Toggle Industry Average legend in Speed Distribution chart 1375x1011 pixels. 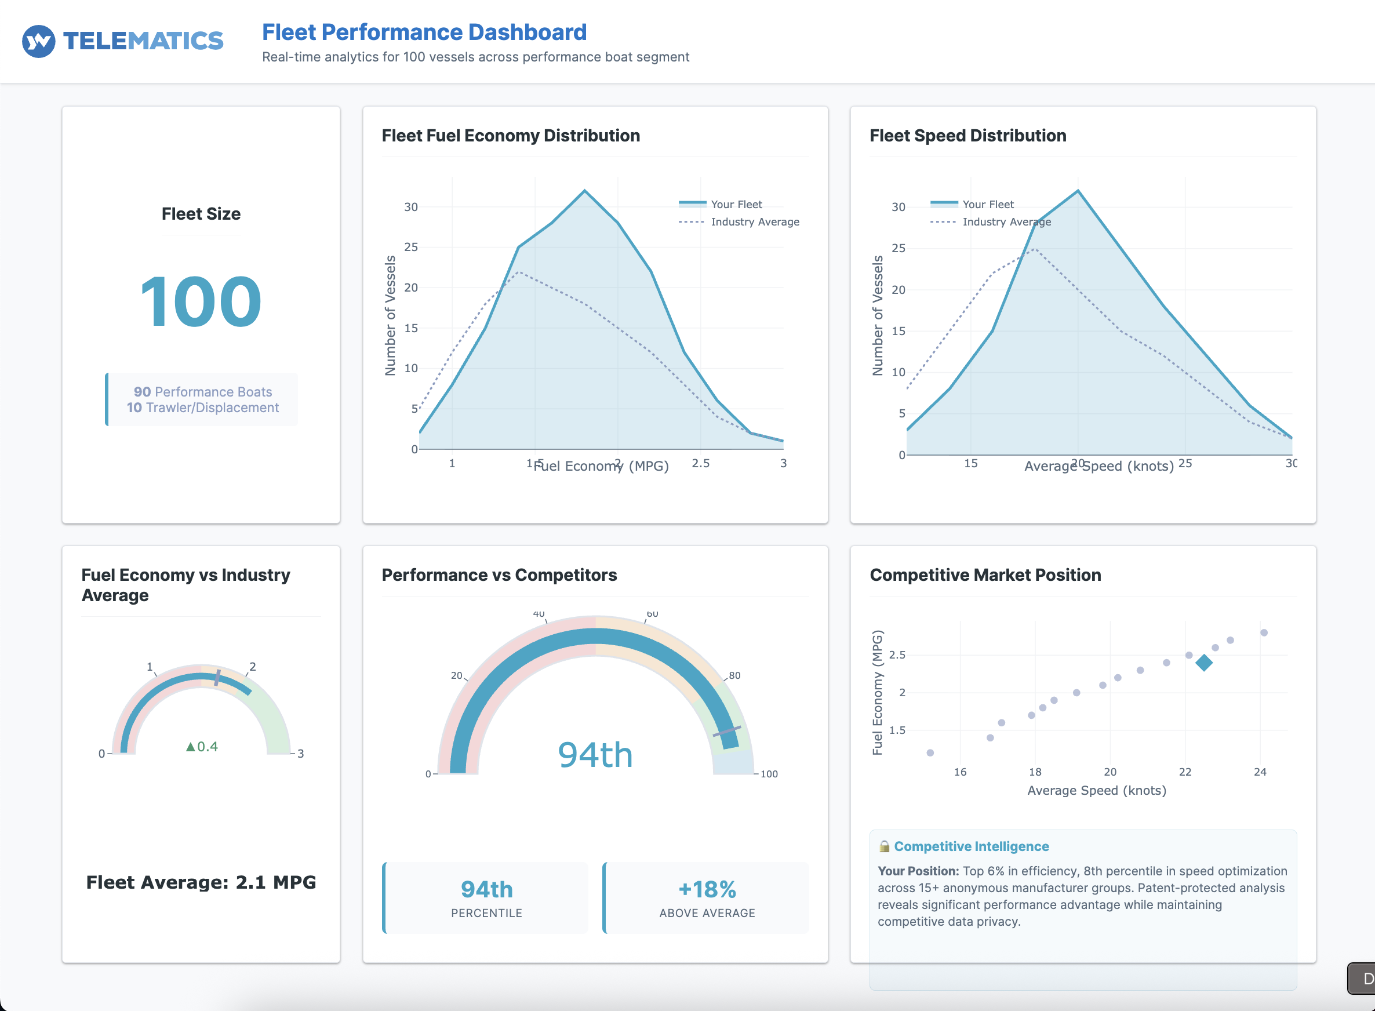coord(1007,222)
